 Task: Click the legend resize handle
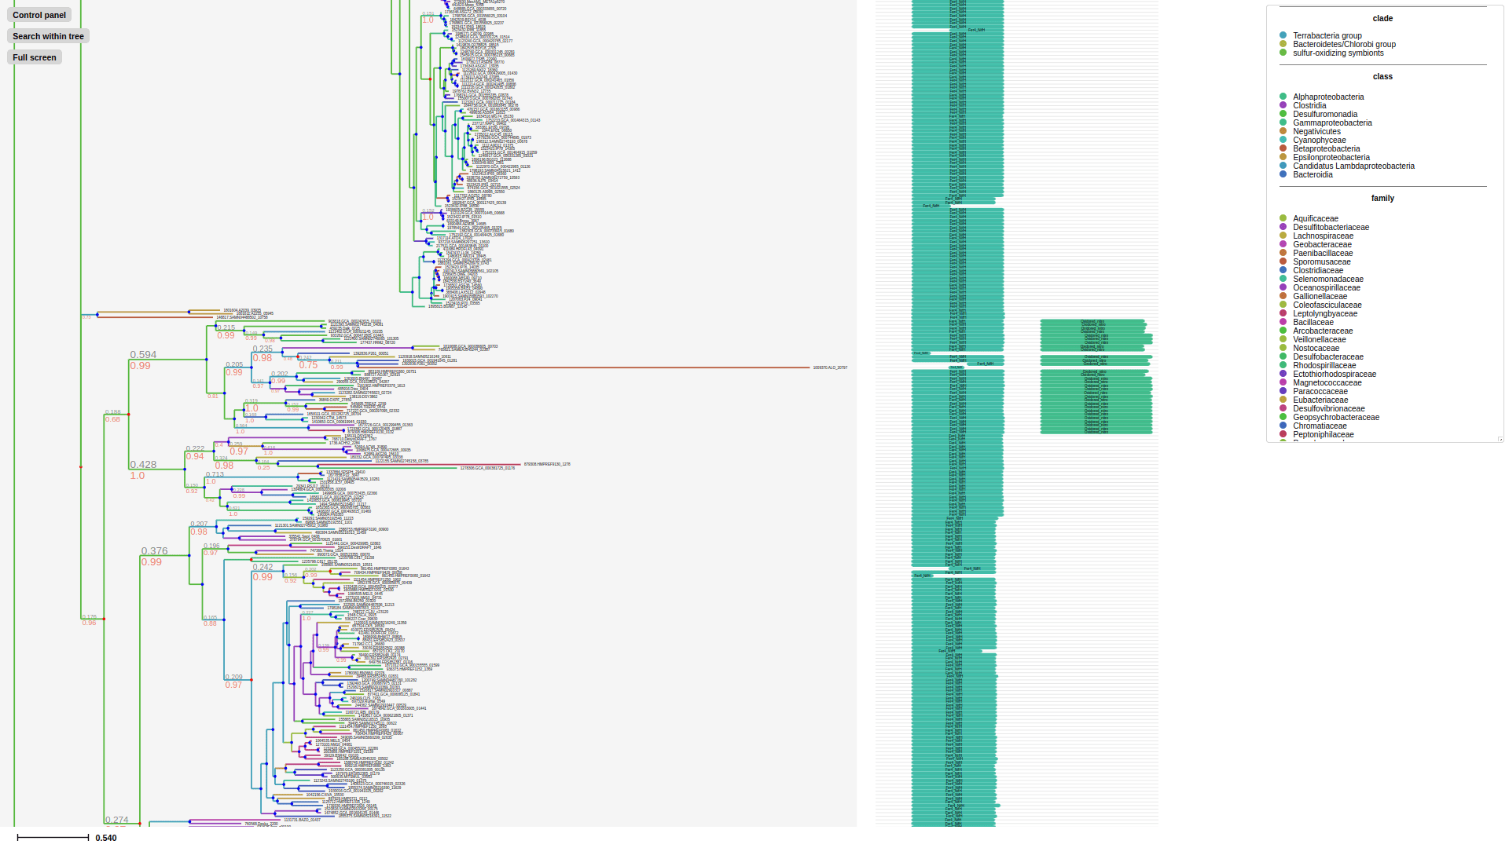tap(1500, 439)
